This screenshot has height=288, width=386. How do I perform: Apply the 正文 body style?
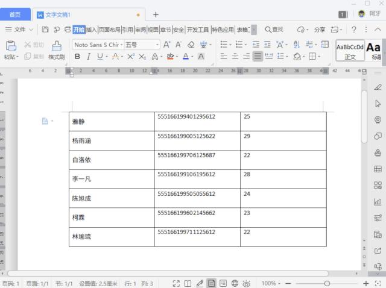point(350,51)
